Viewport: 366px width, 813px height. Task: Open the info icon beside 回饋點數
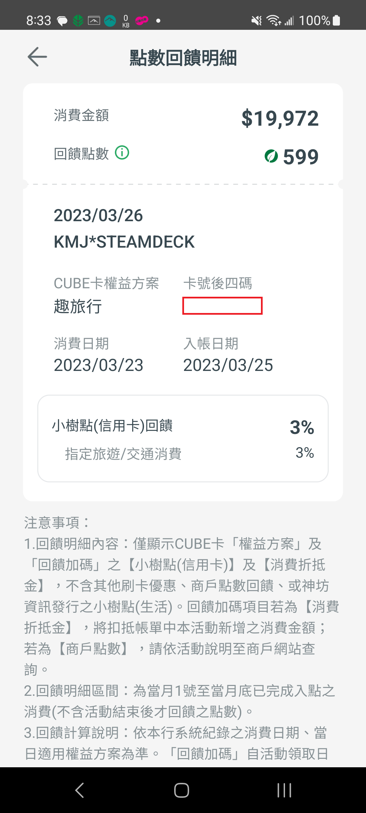[x=122, y=153]
